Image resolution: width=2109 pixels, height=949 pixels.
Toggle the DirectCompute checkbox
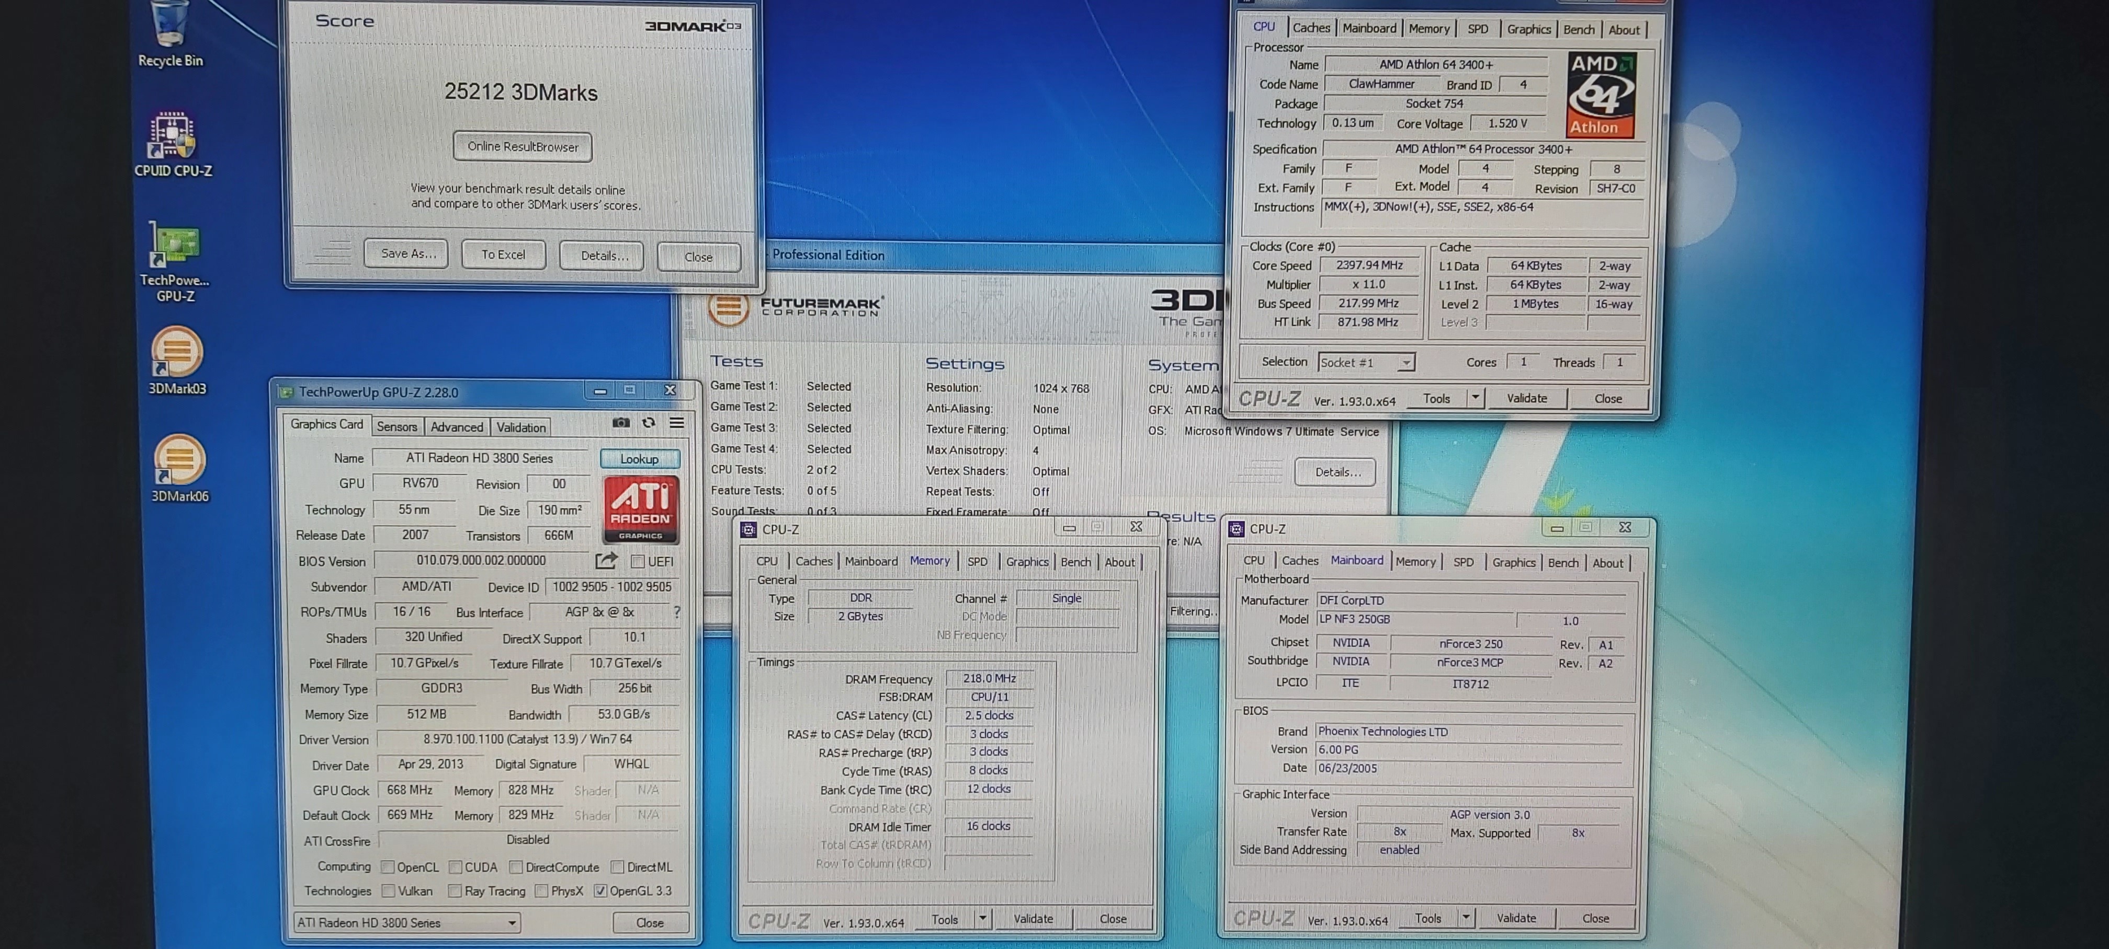pyautogui.click(x=516, y=867)
